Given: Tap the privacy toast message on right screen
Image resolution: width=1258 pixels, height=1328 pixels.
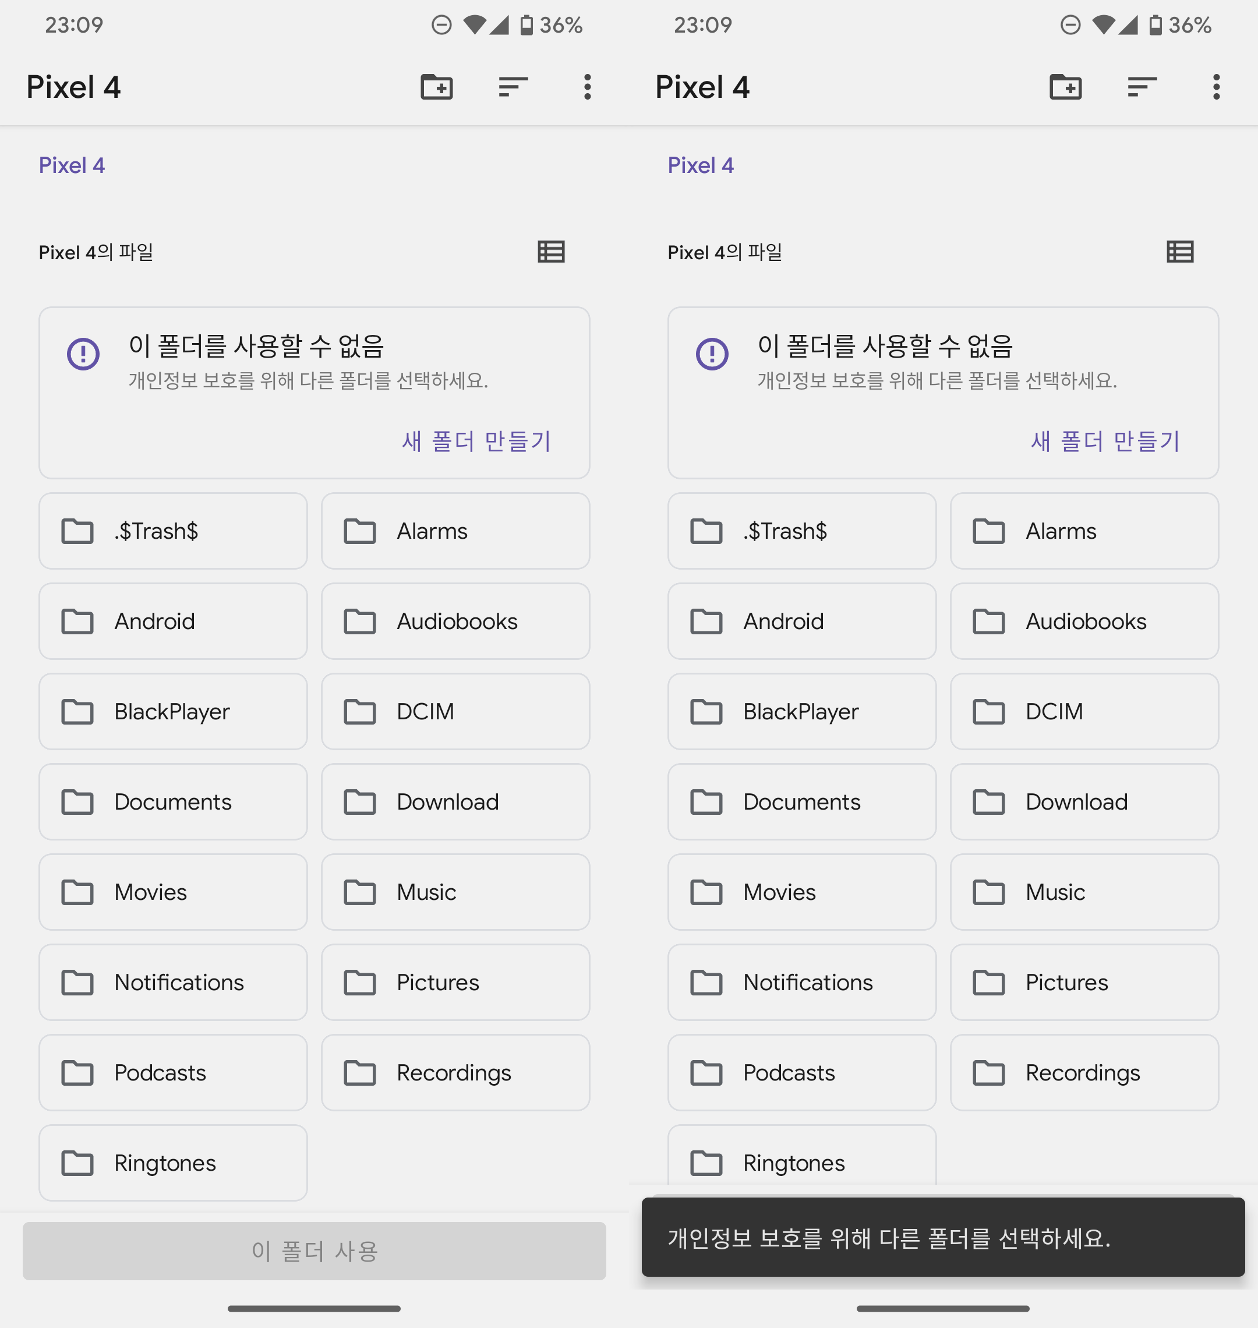Looking at the screenshot, I should pos(943,1238).
